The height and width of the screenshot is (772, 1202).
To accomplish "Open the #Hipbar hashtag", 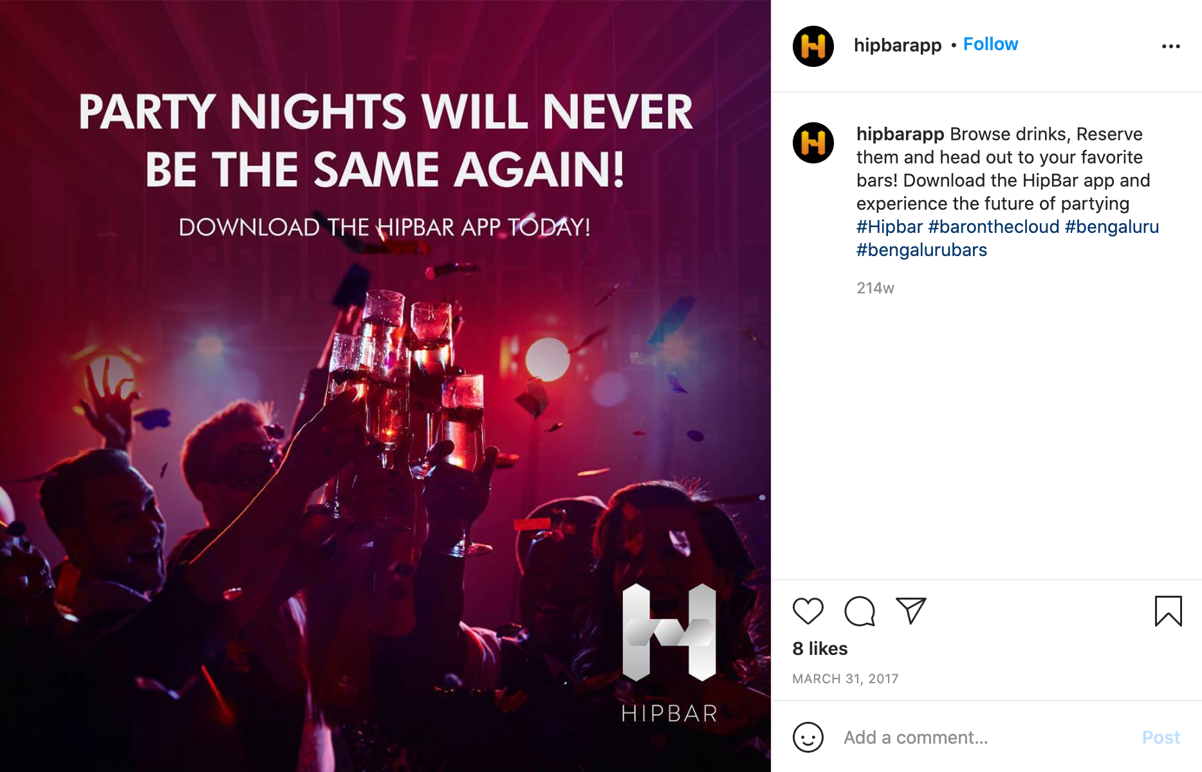I will click(889, 226).
